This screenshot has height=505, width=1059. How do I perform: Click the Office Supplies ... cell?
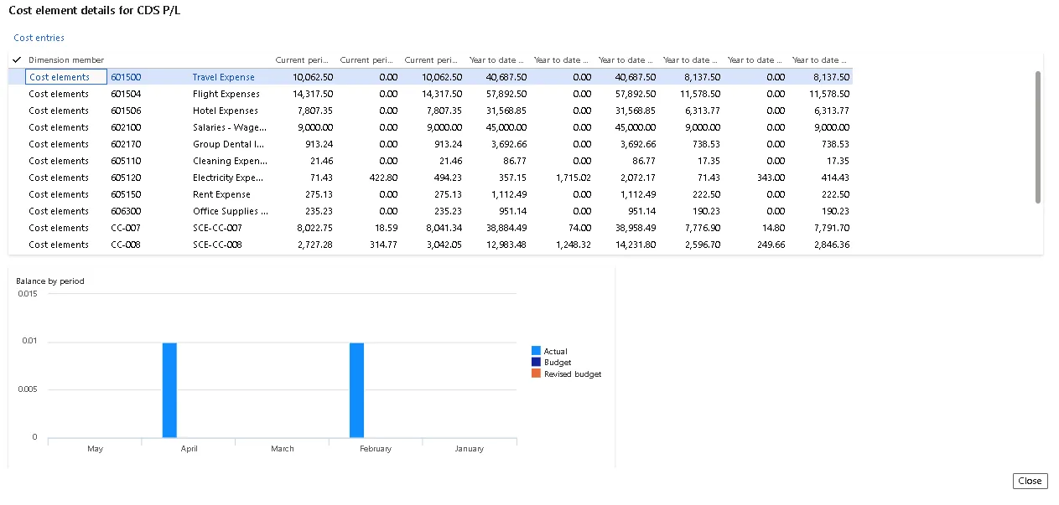(231, 211)
